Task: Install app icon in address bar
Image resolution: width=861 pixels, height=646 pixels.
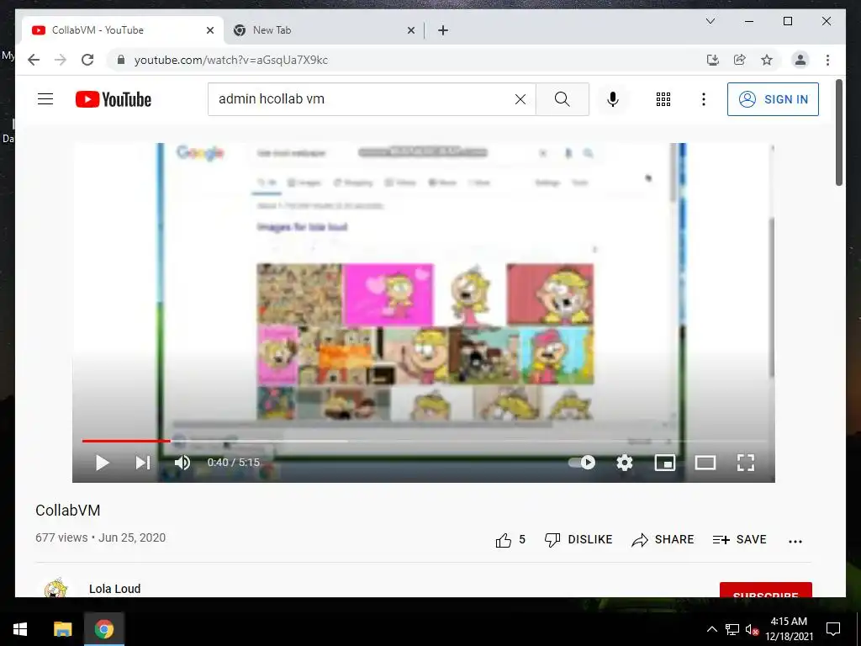Action: tap(713, 60)
